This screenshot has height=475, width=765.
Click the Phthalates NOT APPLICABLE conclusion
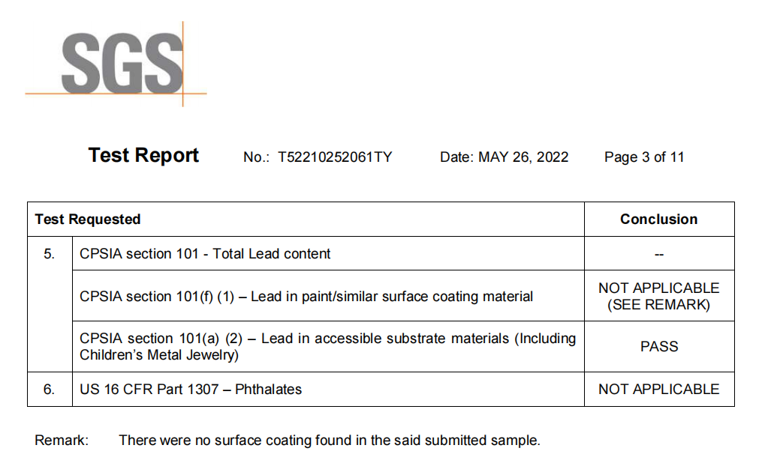click(x=658, y=390)
